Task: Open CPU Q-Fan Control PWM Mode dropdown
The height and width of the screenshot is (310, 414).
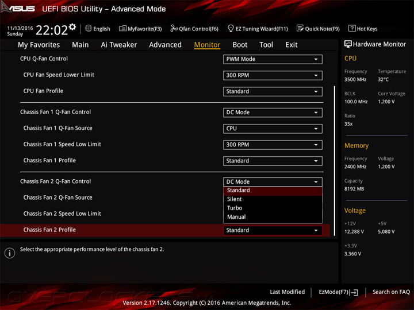Action: tap(273, 59)
